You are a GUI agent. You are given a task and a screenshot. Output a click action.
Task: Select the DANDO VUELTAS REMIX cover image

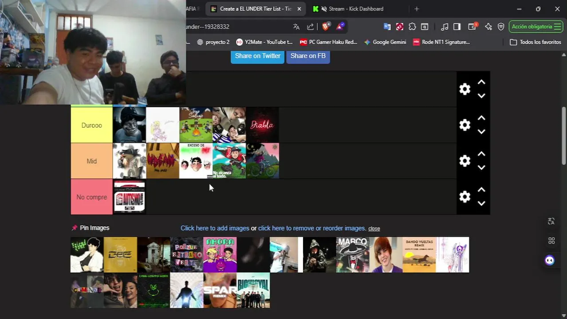419,255
